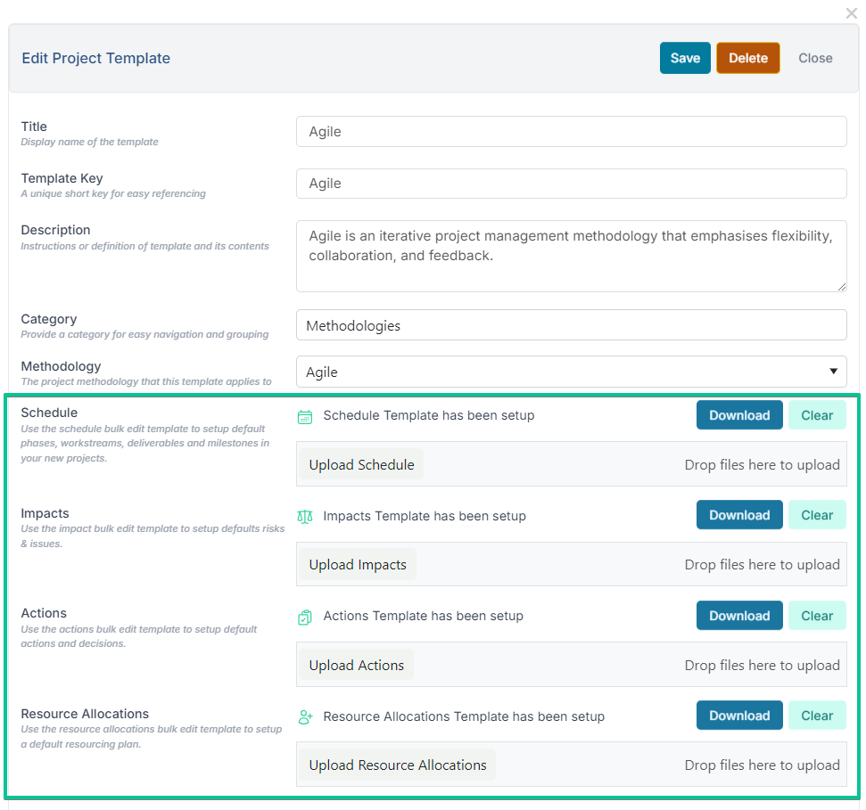Viewport: 866px width, 810px height.
Task: Click the Close text link in header
Action: click(x=815, y=58)
